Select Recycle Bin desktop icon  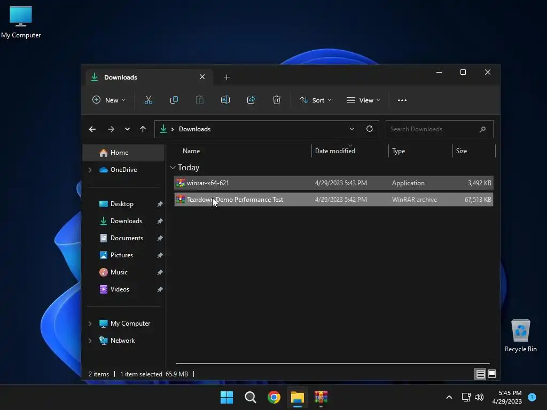520,335
